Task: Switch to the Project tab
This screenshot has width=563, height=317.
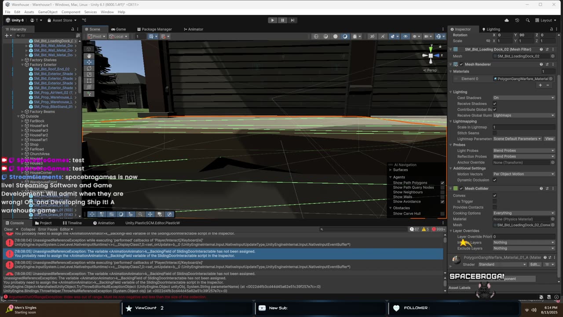Action: tap(43, 223)
